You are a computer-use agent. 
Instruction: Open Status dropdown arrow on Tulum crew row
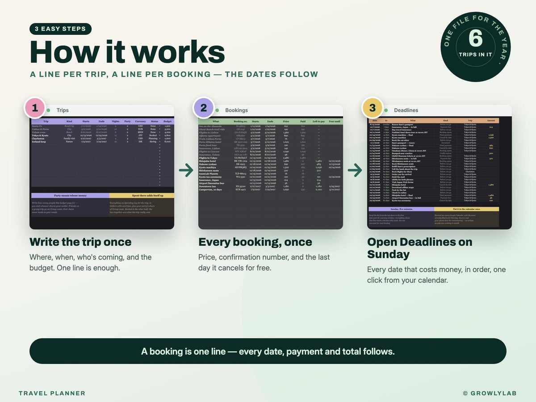tap(159, 132)
